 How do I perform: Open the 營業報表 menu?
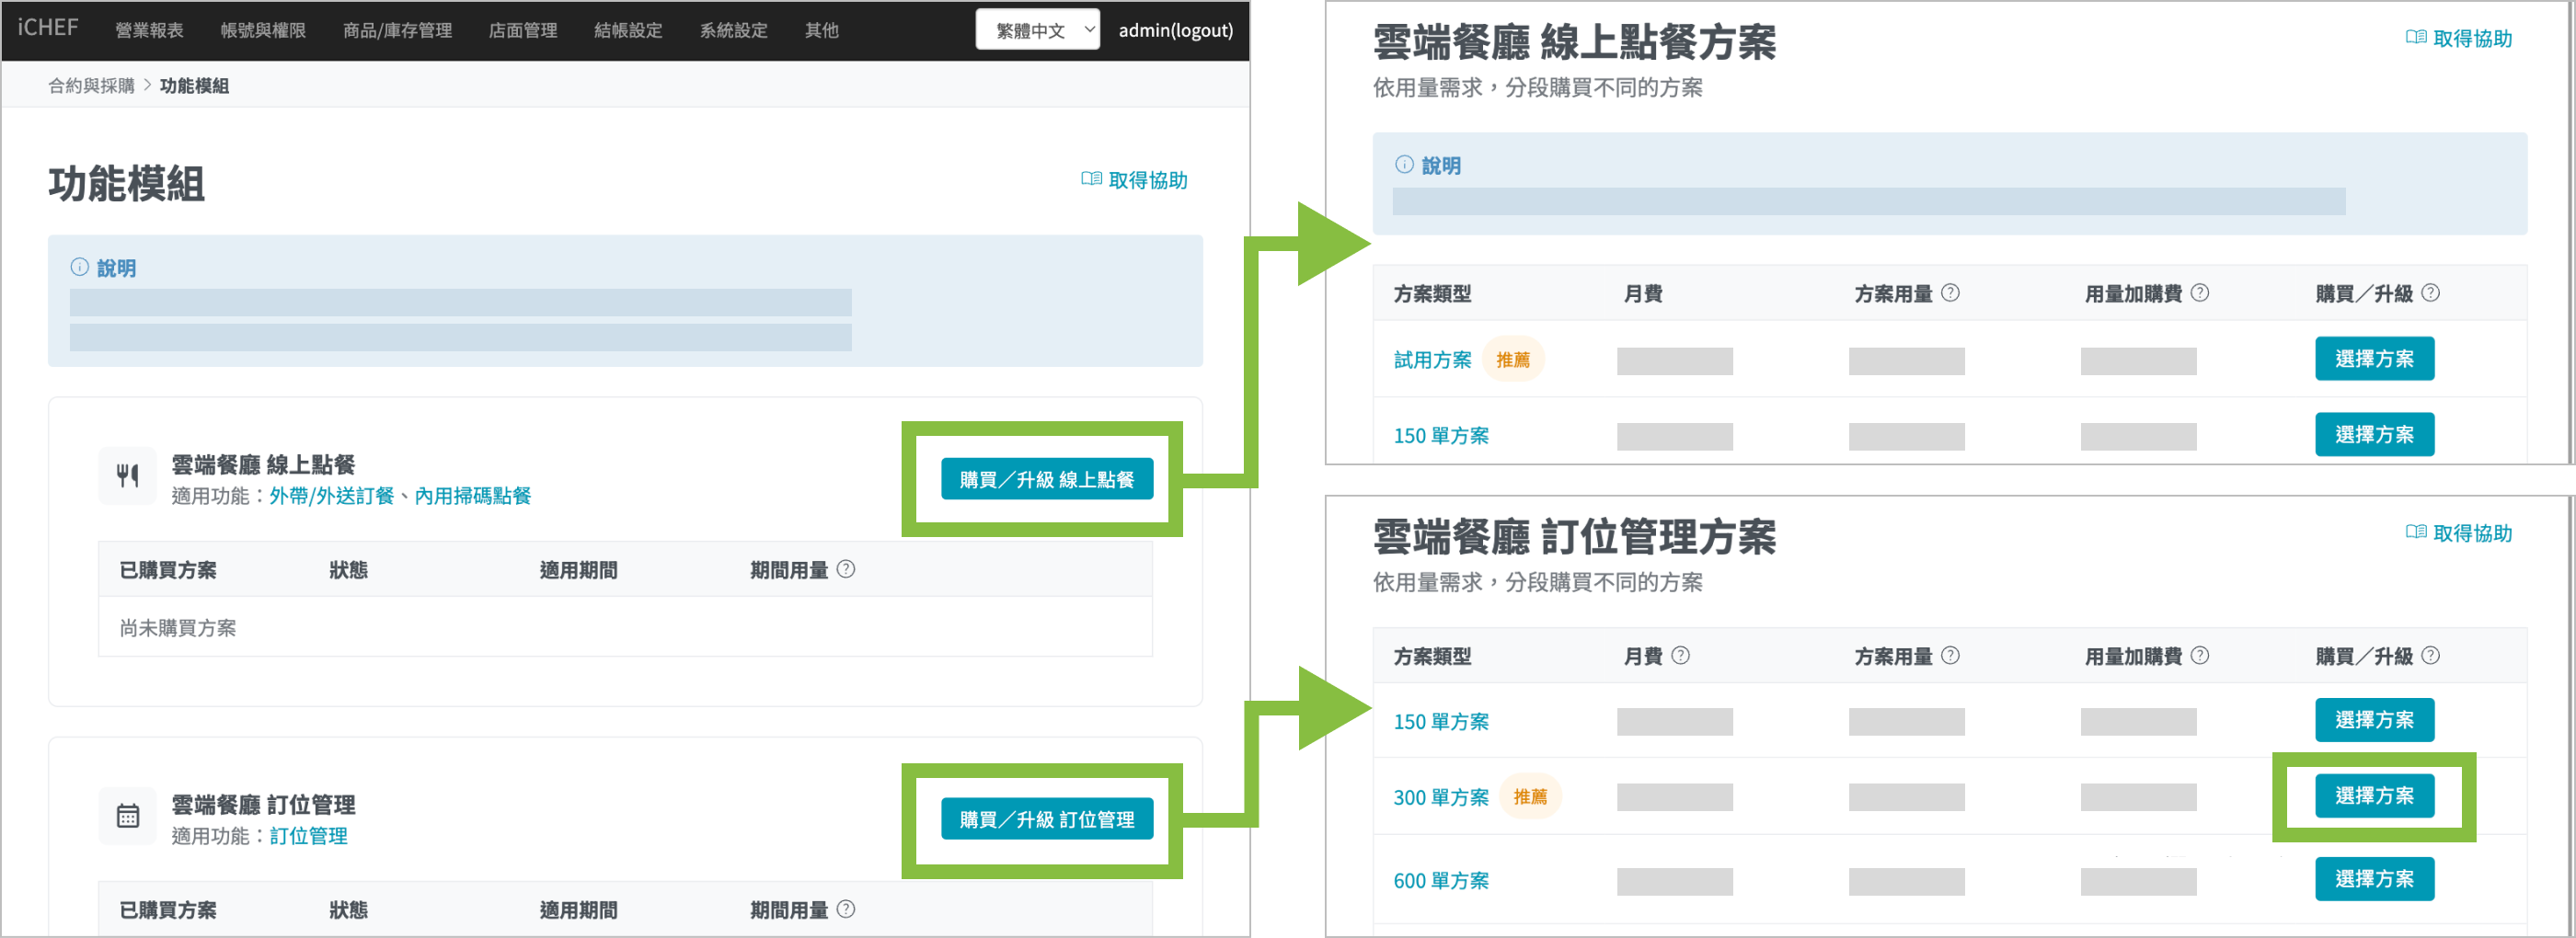[149, 30]
